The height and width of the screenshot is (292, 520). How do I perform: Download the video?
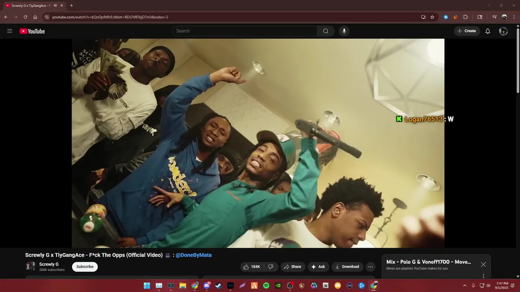[x=347, y=266]
